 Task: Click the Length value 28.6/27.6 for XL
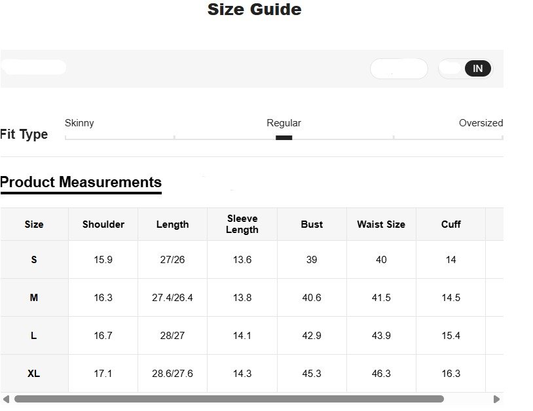173,374
